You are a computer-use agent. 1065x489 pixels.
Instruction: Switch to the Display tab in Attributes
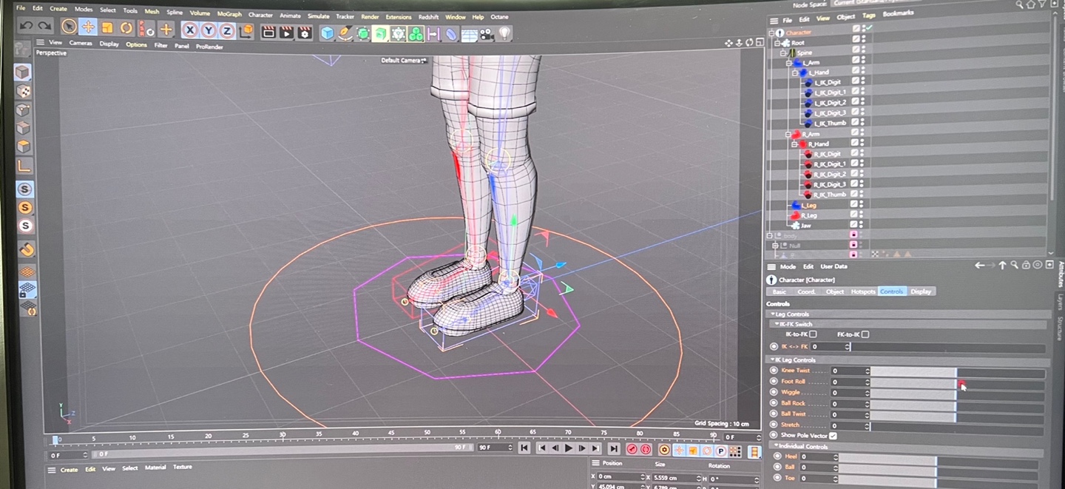(921, 291)
